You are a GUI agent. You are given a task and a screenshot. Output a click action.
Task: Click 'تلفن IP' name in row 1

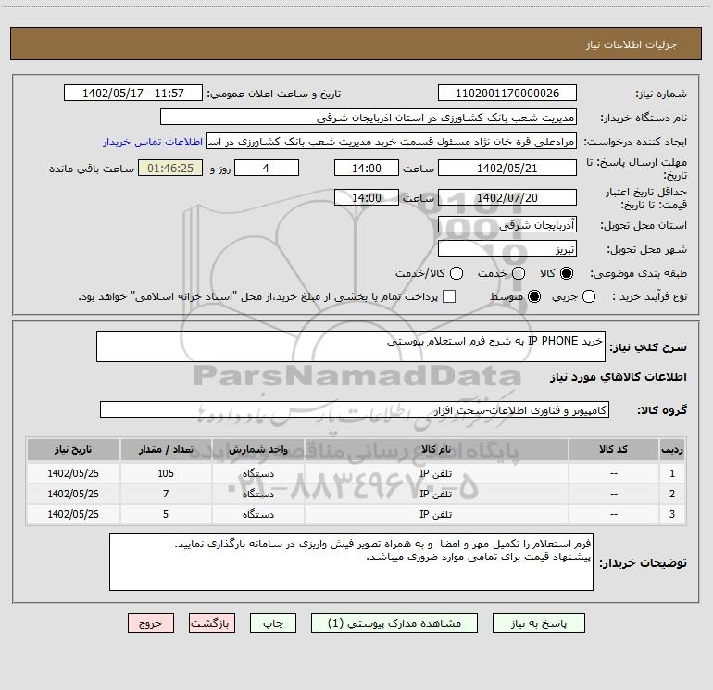point(435,473)
